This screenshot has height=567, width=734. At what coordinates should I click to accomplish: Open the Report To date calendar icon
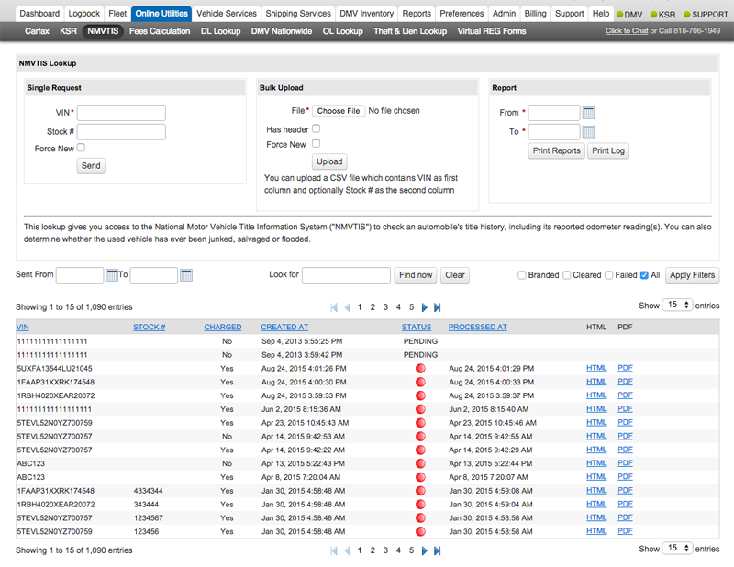pos(589,132)
